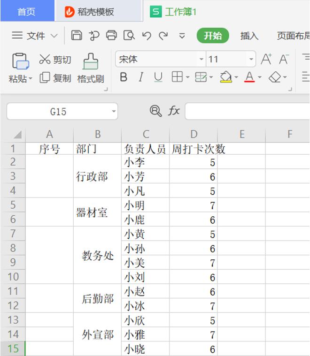Image resolution: width=310 pixels, height=356 pixels.
Task: Open the name box G15 dropdown
Action: [x=114, y=111]
